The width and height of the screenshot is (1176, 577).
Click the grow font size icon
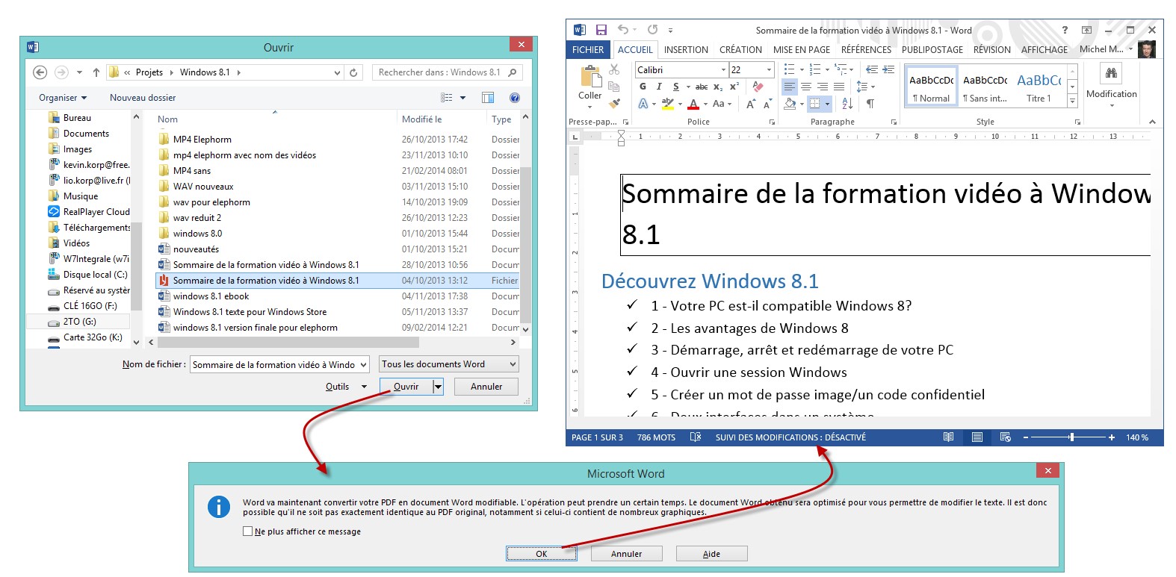[751, 104]
